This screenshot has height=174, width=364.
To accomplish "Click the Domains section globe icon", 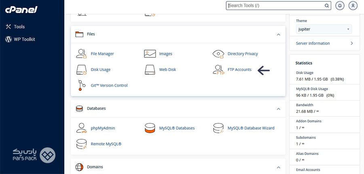I will point(79,167).
